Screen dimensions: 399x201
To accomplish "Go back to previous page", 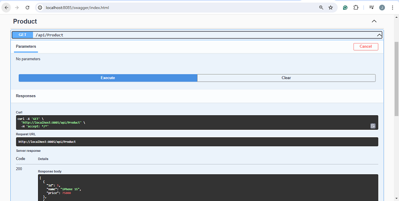I will 7,7.
